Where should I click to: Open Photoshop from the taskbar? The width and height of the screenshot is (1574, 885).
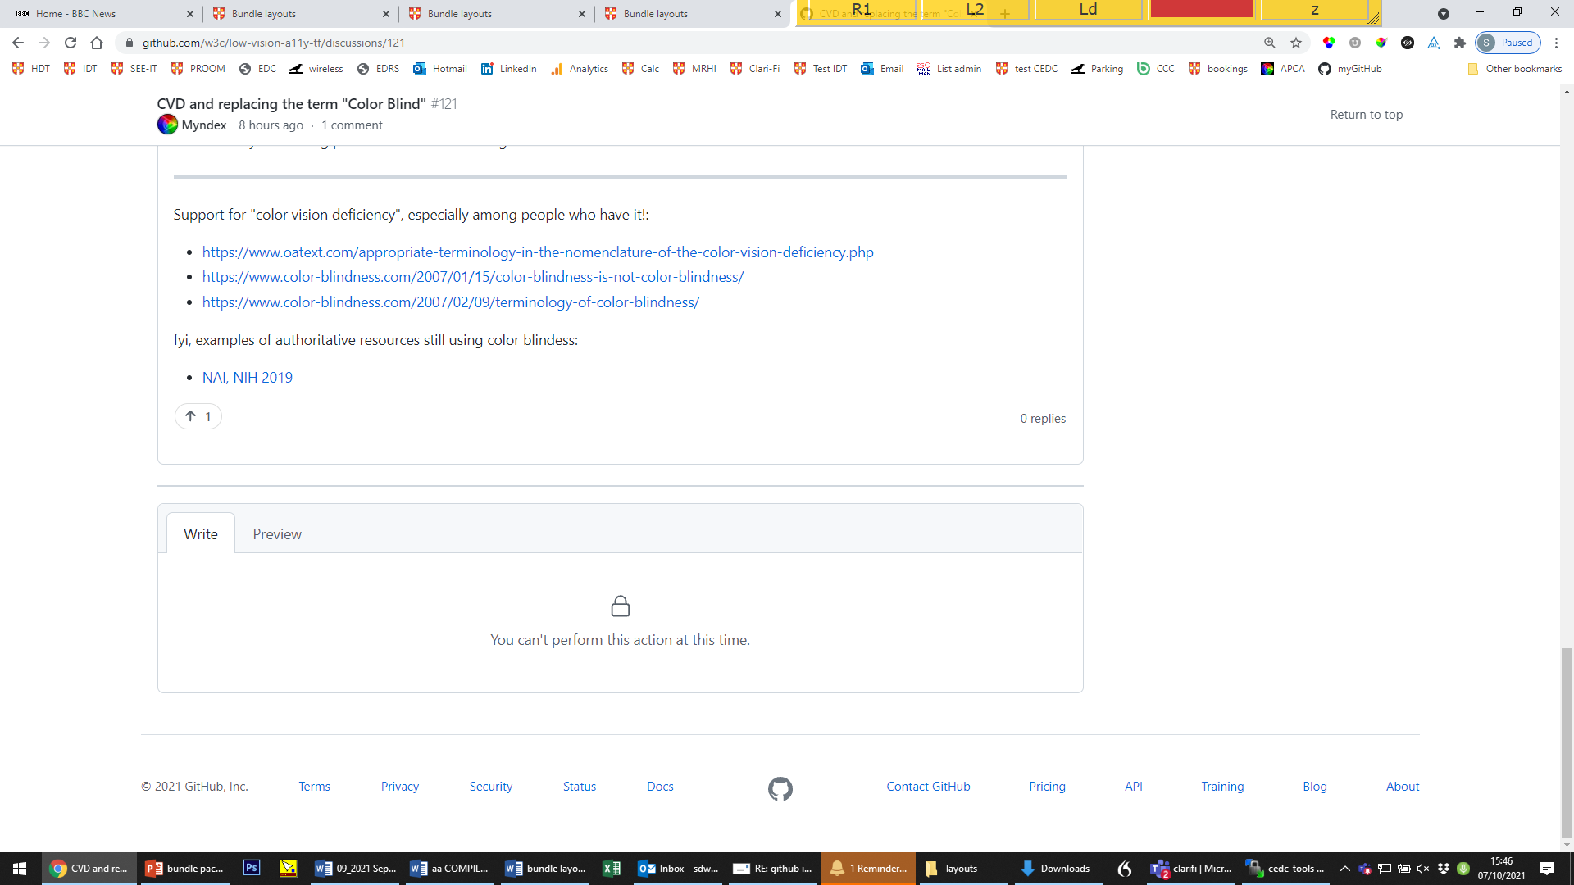click(x=252, y=868)
